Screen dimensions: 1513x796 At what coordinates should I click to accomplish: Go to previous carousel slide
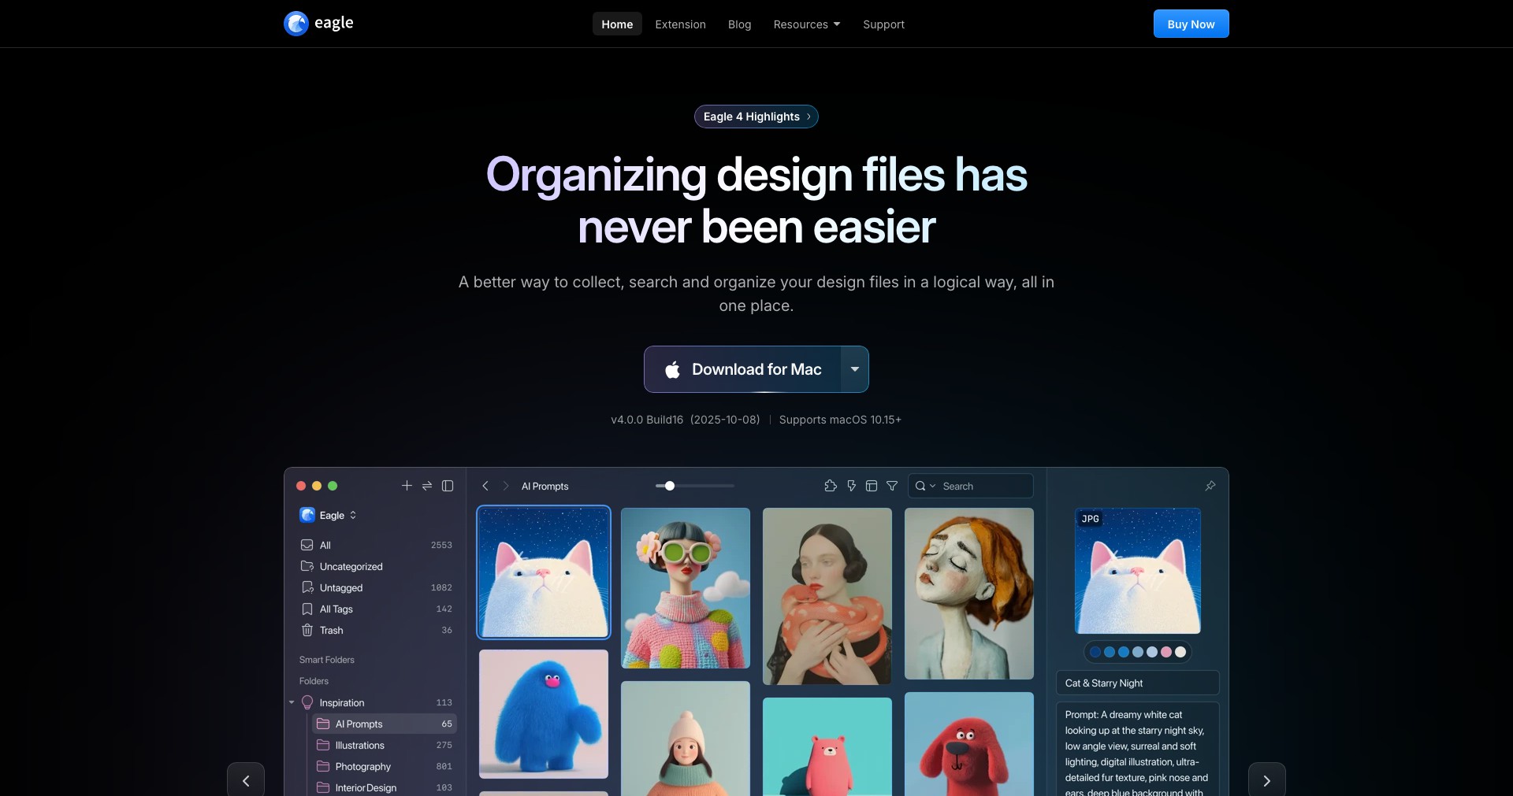click(246, 780)
